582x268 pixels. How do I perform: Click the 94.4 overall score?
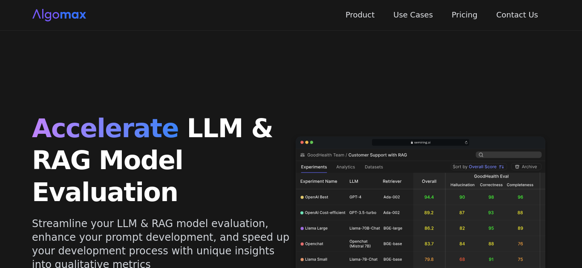[x=429, y=197]
